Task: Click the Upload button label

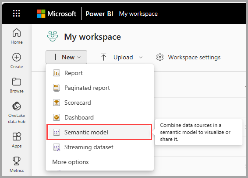Action: pos(123,57)
